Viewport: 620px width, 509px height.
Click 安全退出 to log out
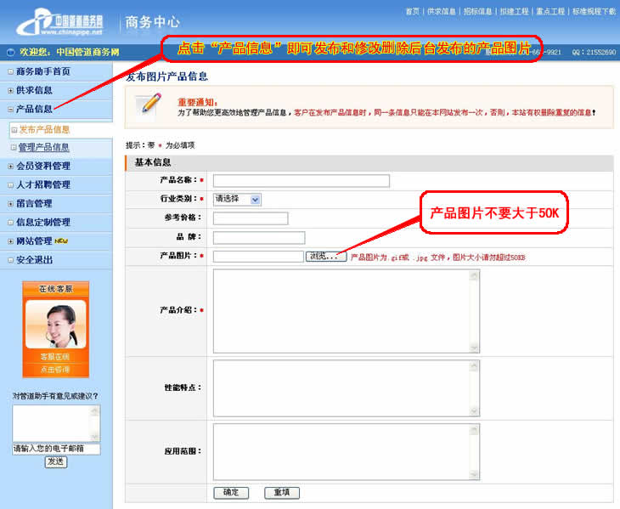[x=34, y=260]
